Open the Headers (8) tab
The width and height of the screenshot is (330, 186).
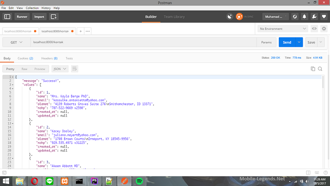click(49, 58)
